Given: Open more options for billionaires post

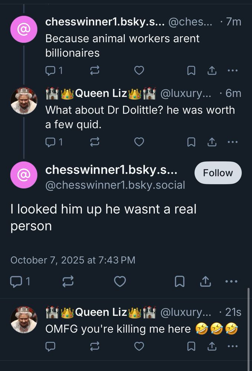Looking at the screenshot, I should 232,70.
